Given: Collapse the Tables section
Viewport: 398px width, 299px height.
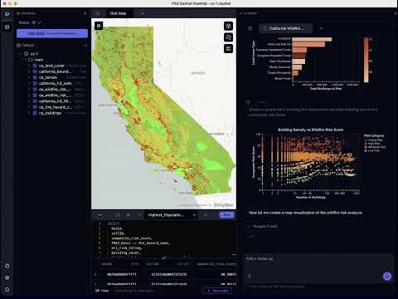Looking at the screenshot, I should point(85,45).
